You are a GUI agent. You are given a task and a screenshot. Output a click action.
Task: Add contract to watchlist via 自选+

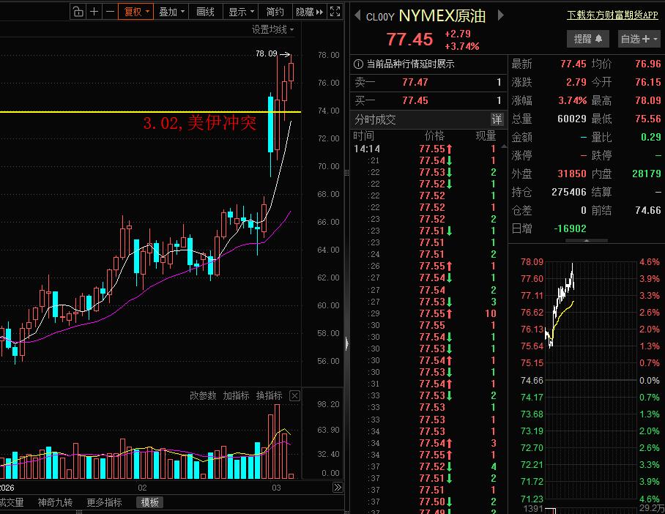click(636, 39)
